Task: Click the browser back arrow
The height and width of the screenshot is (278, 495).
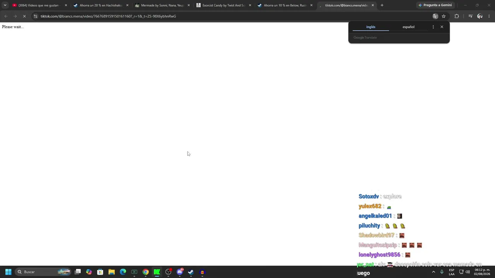Action: [6, 16]
